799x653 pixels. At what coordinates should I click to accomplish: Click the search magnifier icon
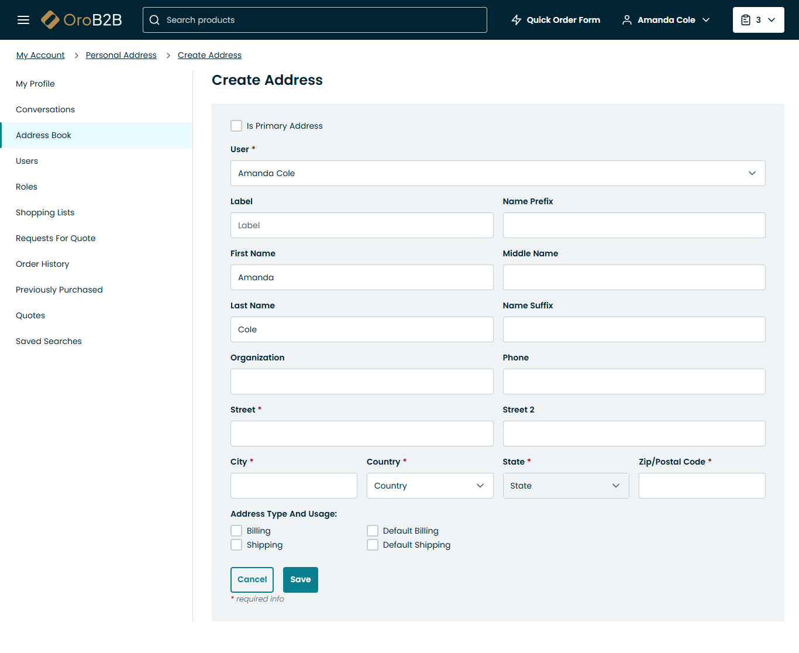coord(154,20)
